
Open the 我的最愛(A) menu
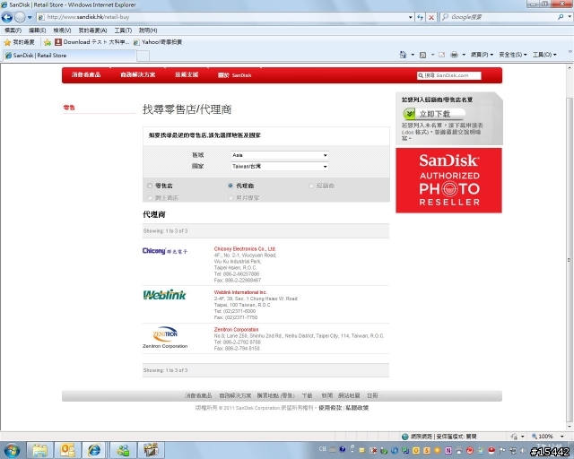pos(92,30)
